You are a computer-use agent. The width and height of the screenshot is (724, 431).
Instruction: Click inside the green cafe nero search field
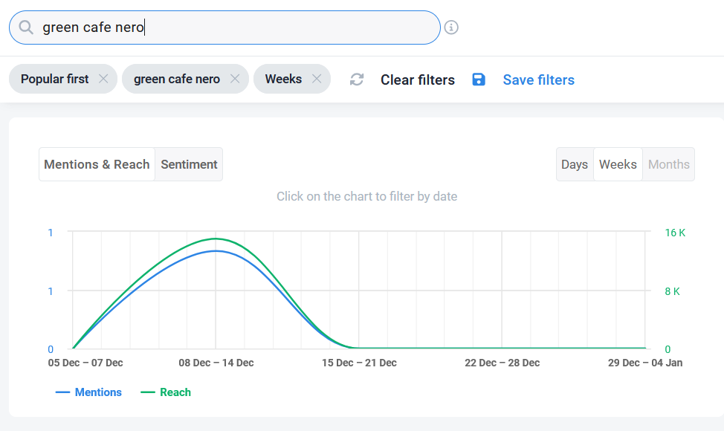(x=224, y=27)
